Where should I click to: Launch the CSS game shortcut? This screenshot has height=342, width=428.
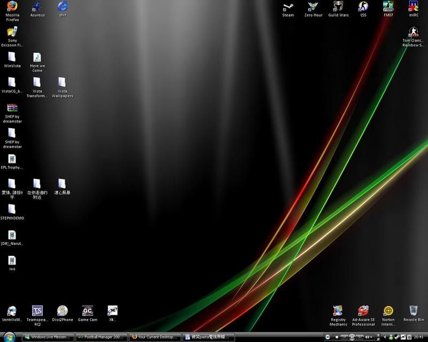[x=363, y=9]
